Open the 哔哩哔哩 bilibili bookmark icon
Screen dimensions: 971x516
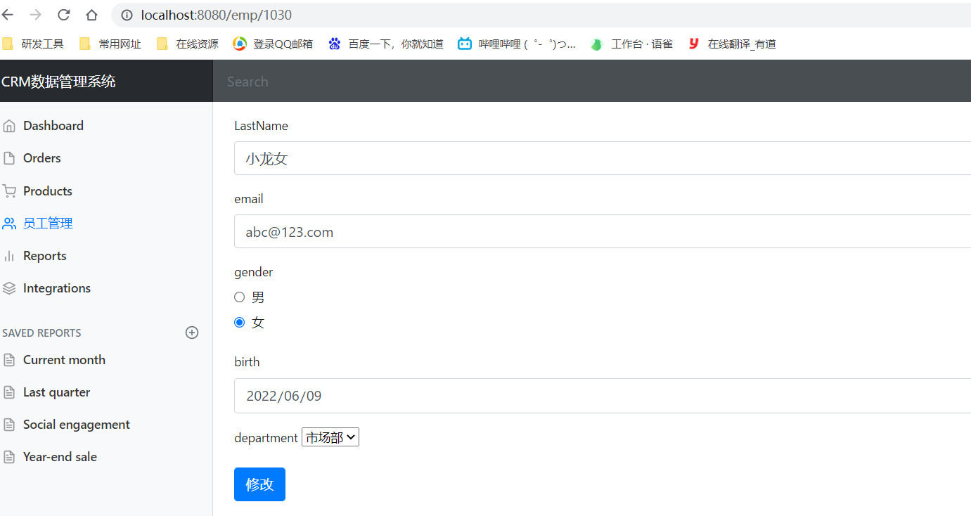465,43
